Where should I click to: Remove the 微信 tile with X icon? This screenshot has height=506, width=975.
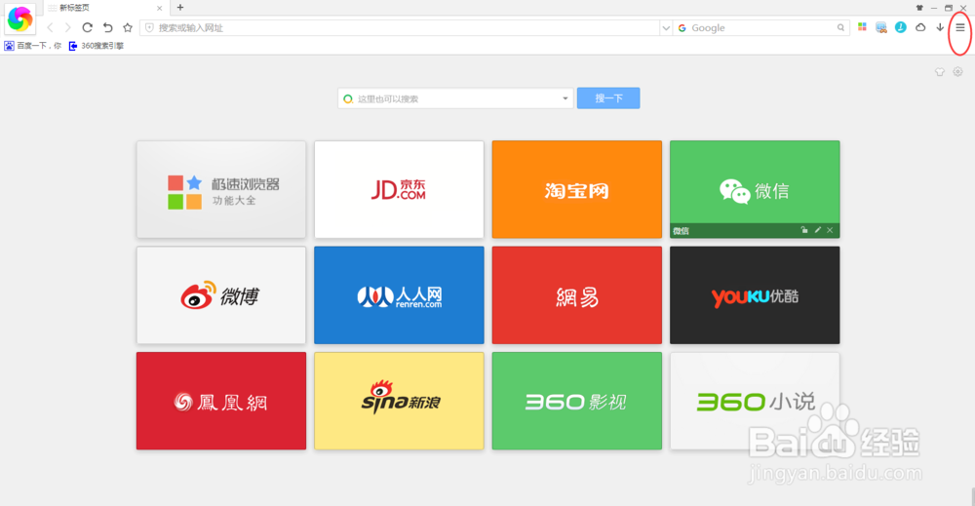830,231
